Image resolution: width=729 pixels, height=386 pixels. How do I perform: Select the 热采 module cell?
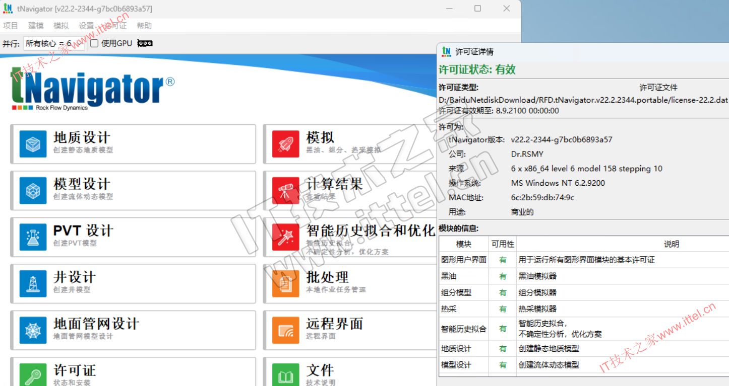[464, 308]
